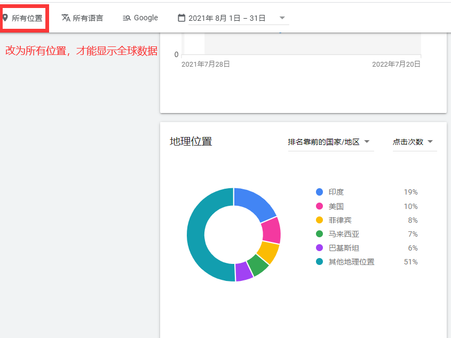
Task: Click the location pin icon
Action: pos(5,18)
